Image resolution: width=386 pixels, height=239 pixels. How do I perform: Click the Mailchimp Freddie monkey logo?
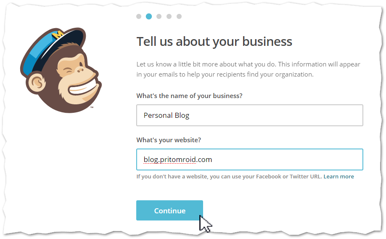[61, 70]
